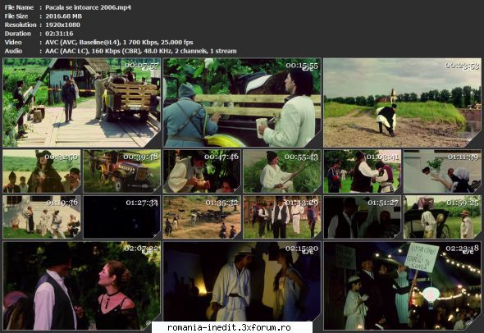
Task: Open the 00:31:50 frame thumbnail
Action: 42,171
